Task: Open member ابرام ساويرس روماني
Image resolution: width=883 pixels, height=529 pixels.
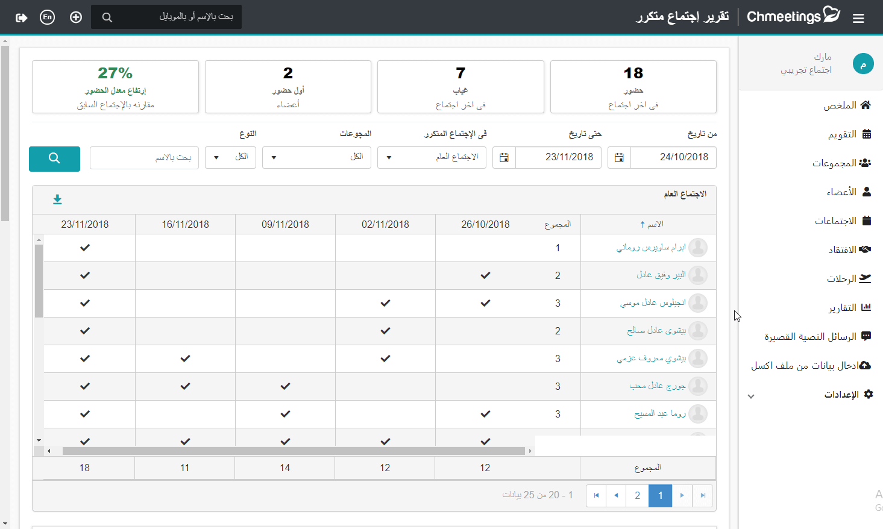Action: click(651, 248)
